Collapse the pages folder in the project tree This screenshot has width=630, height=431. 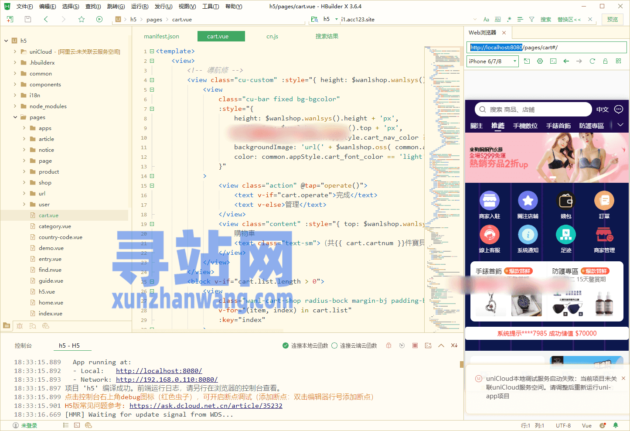tap(15, 117)
